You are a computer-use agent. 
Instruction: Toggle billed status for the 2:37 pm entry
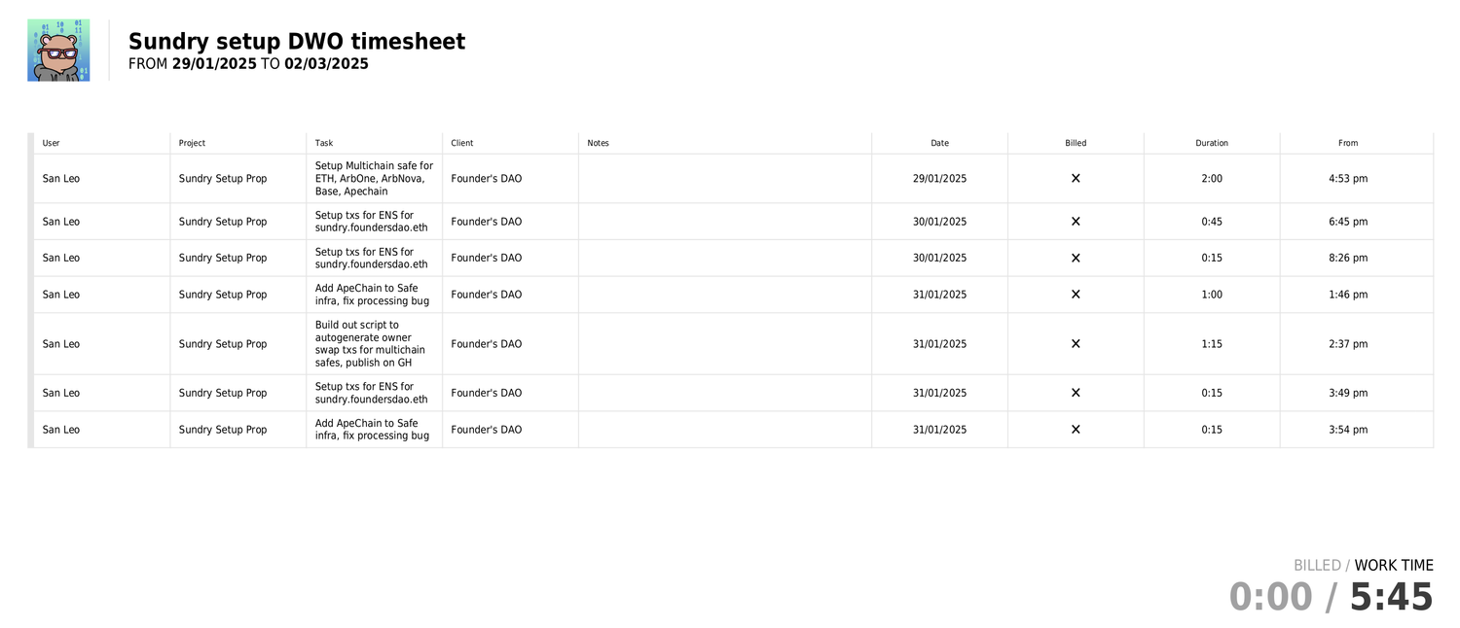point(1076,344)
